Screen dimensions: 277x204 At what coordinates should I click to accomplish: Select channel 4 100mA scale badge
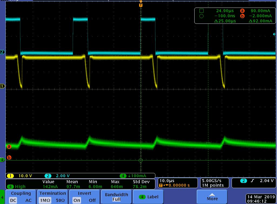click(x=133, y=176)
